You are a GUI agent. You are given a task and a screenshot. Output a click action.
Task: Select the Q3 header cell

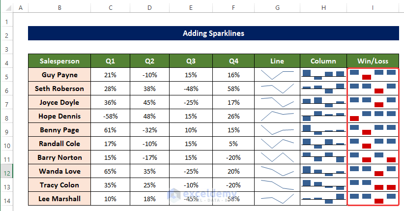pos(191,61)
